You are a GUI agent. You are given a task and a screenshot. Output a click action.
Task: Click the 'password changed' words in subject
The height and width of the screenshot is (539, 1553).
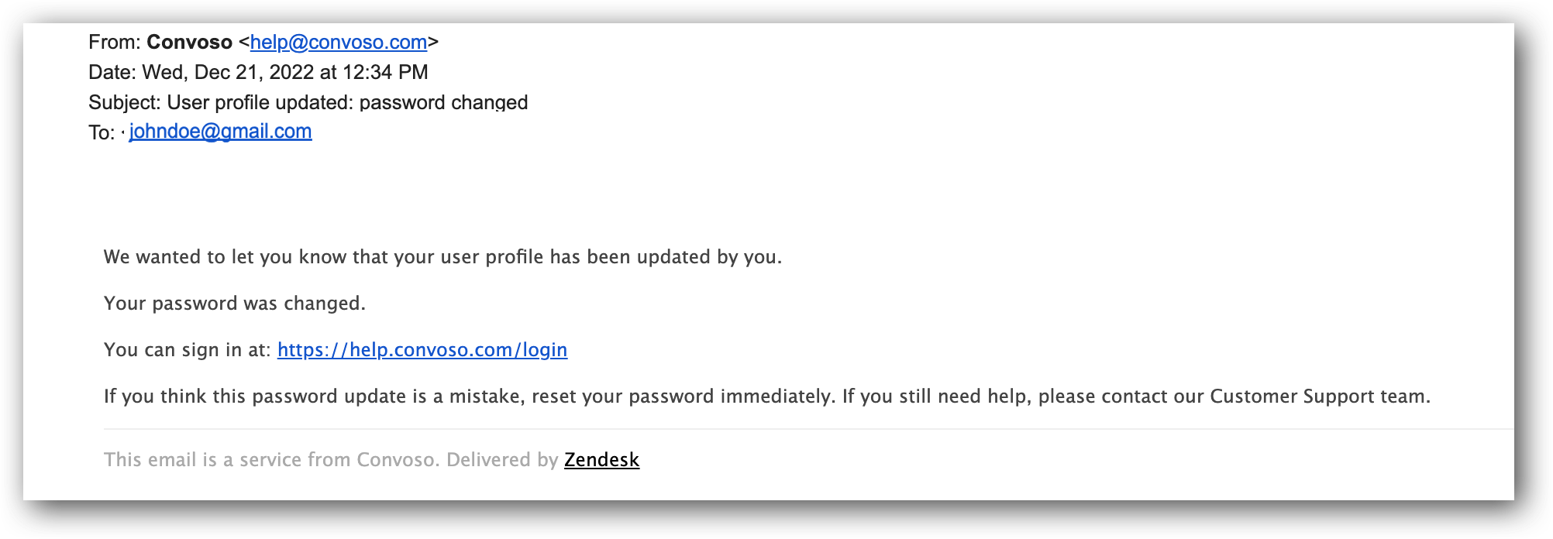pyautogui.click(x=443, y=103)
